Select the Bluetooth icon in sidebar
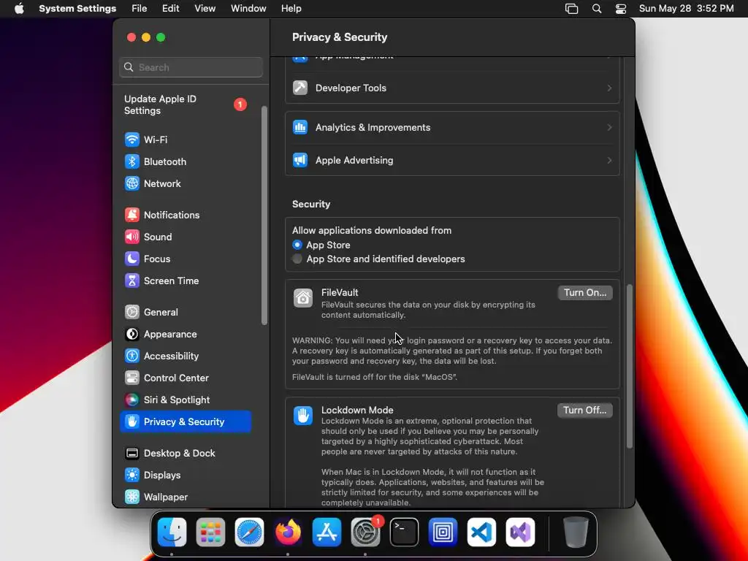Image resolution: width=748 pixels, height=561 pixels. pos(132,161)
